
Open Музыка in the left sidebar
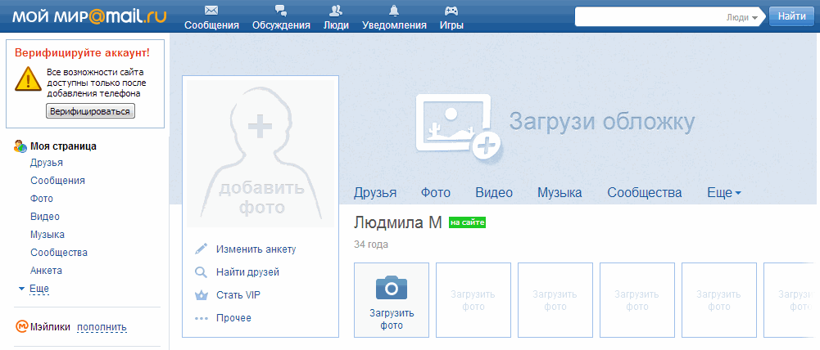click(x=48, y=235)
